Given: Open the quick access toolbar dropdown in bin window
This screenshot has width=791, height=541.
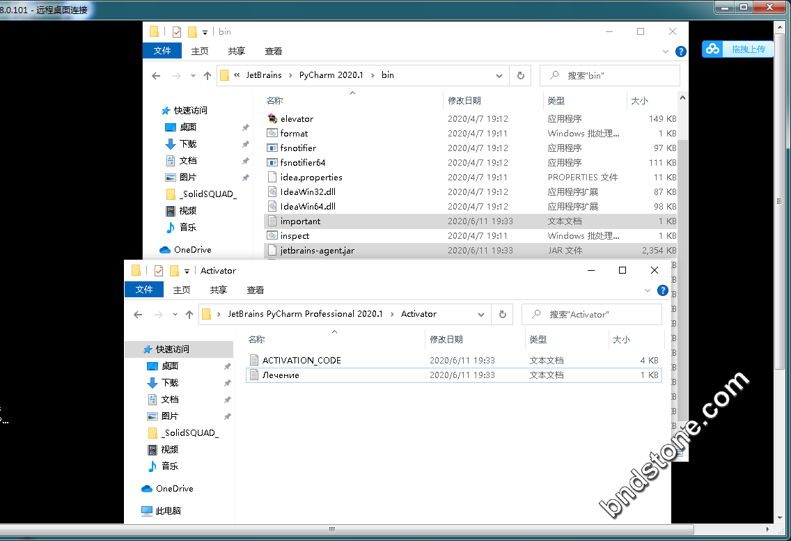Looking at the screenshot, I should 205,32.
